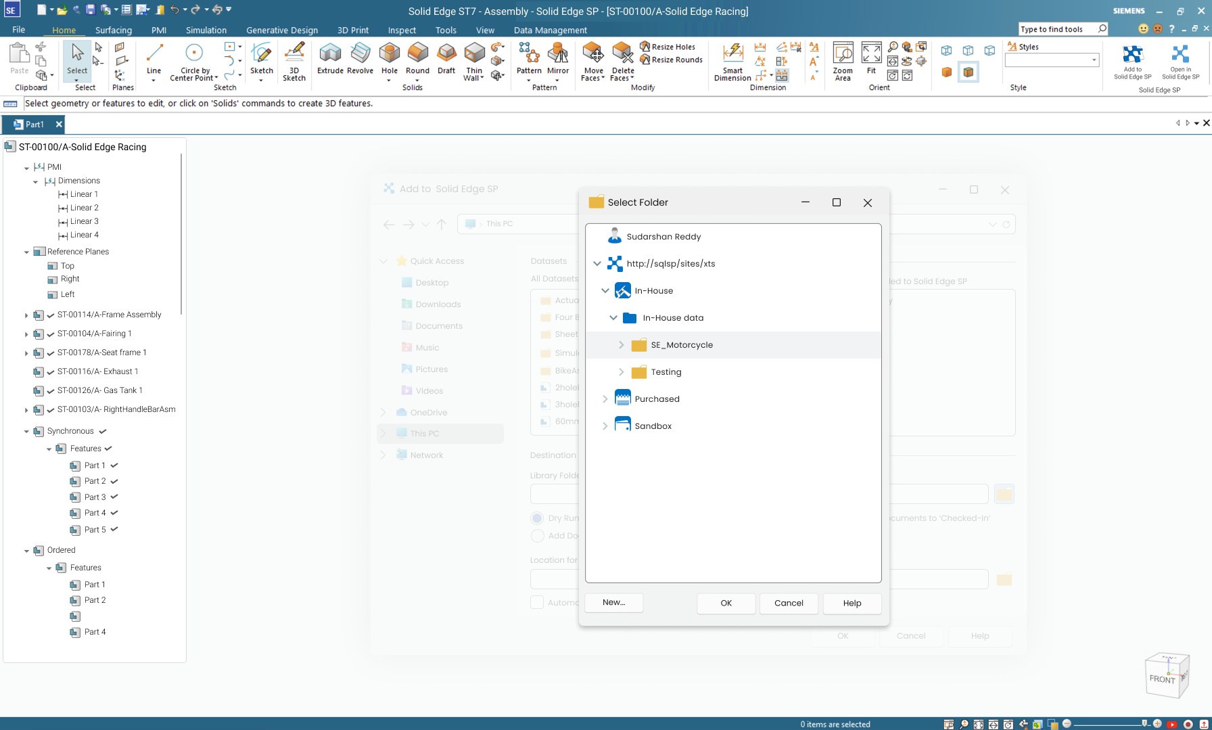Open the File menu
The image size is (1212, 730).
18,30
